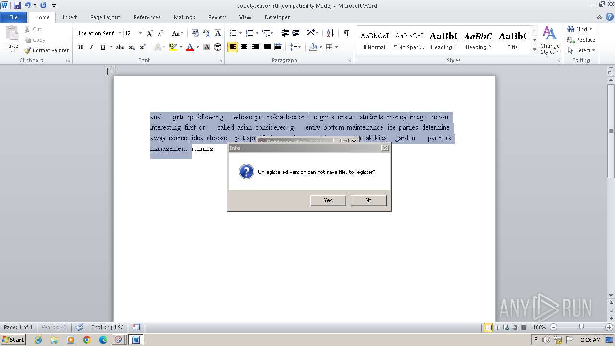Screen dimensions: 615x346
Task: Select Format Painter tool
Action: pyautogui.click(x=47, y=50)
